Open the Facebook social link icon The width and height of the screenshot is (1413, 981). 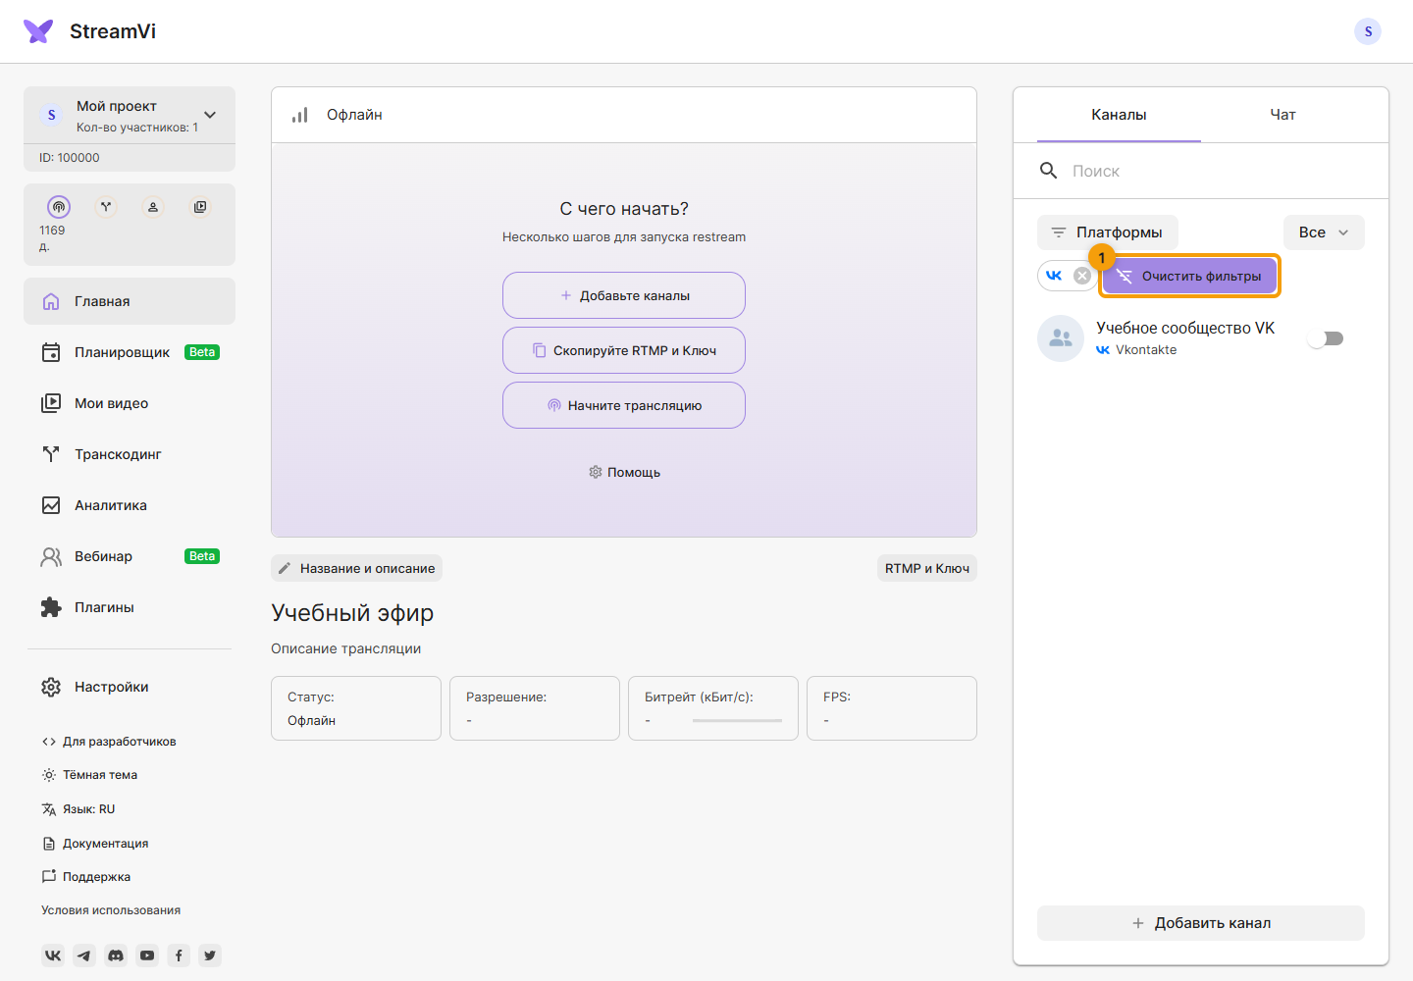pos(179,955)
